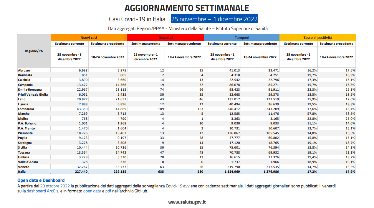The width and height of the screenshot is (374, 208).
Task: Click the "Marche" row label
Action: pos(24,114)
